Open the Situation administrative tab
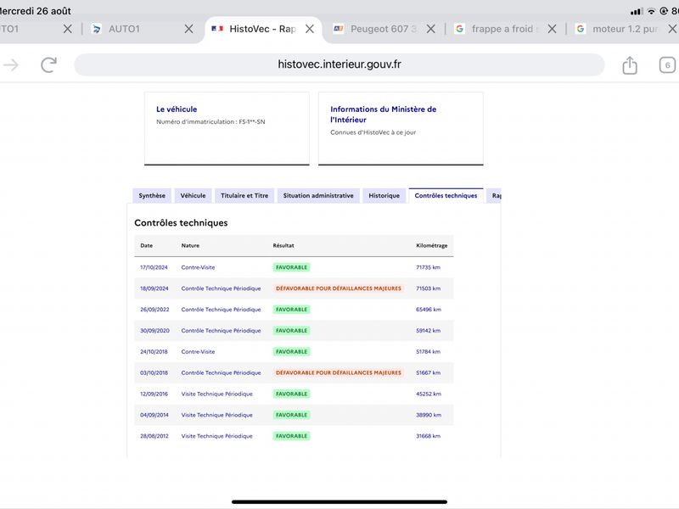679x509 pixels. pos(318,196)
